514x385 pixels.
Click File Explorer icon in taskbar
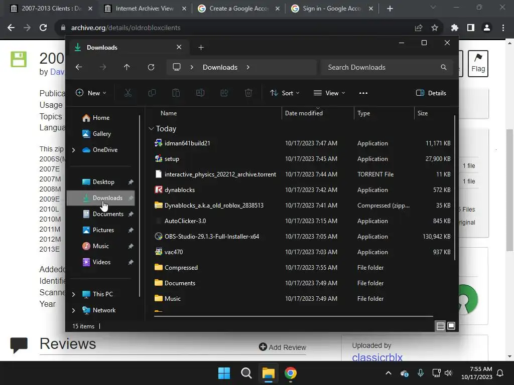[x=268, y=373]
